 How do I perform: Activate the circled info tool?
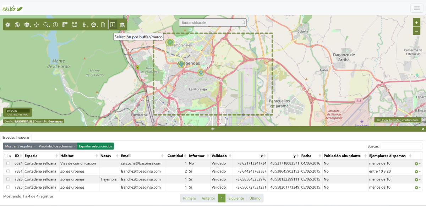coord(55,25)
